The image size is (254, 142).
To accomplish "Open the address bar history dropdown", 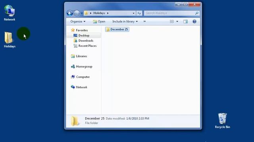I will (x=133, y=13).
